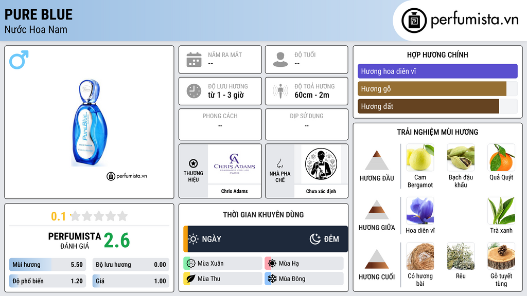527x296 pixels.
Task: Click the Hương đất accord bar
Action: coord(437,106)
